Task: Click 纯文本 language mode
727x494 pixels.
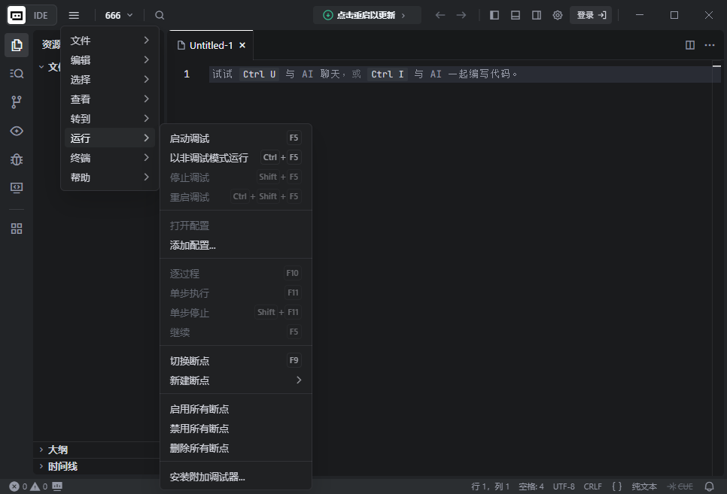Action: point(644,486)
